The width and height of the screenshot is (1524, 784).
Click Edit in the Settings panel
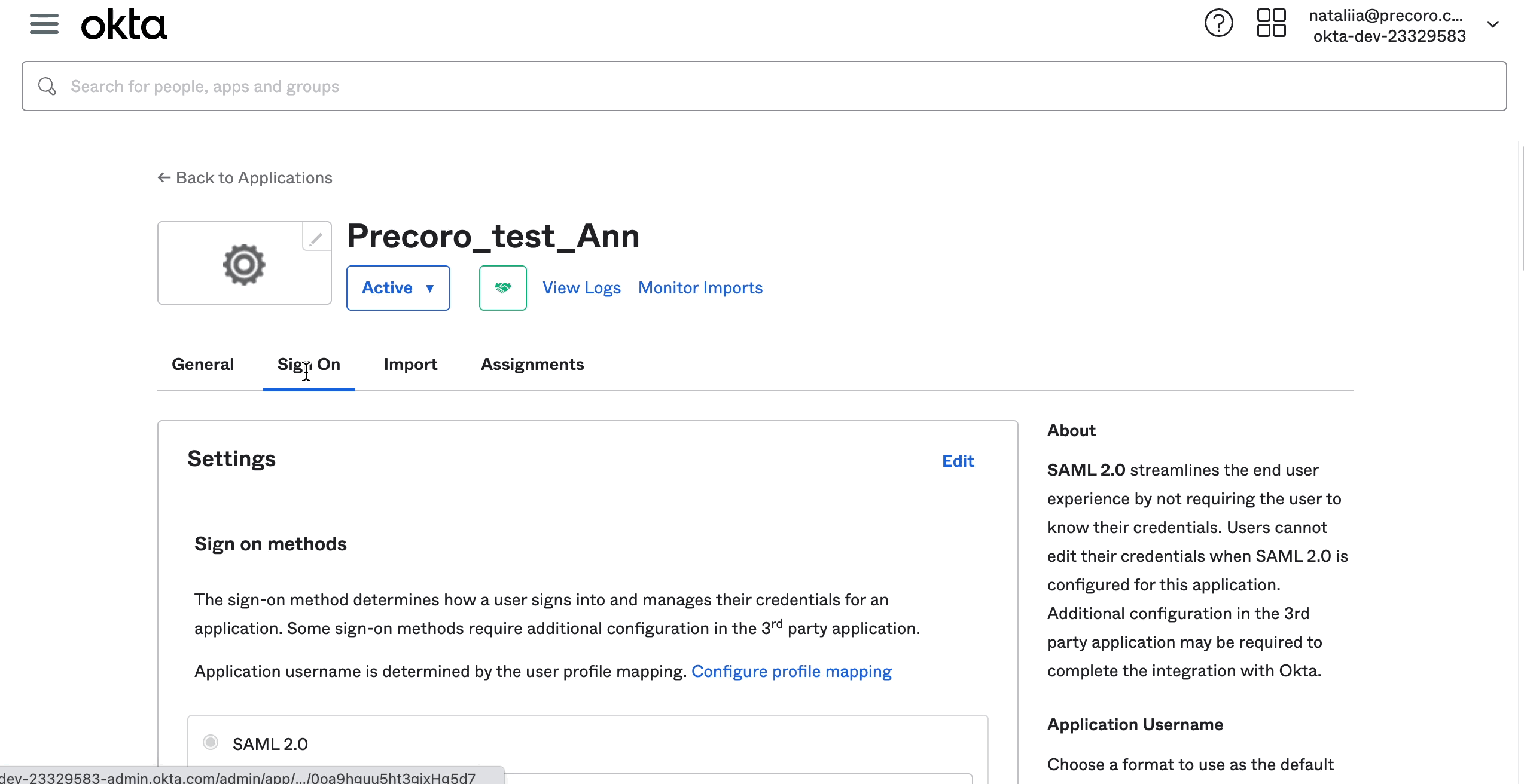[958, 461]
